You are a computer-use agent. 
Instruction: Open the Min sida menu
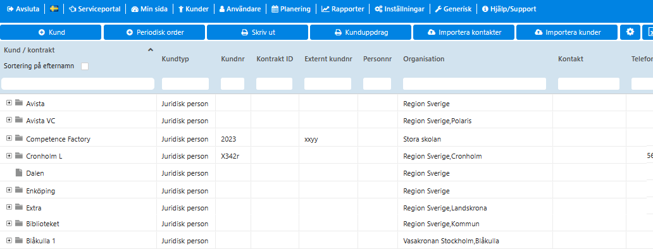tap(149, 9)
